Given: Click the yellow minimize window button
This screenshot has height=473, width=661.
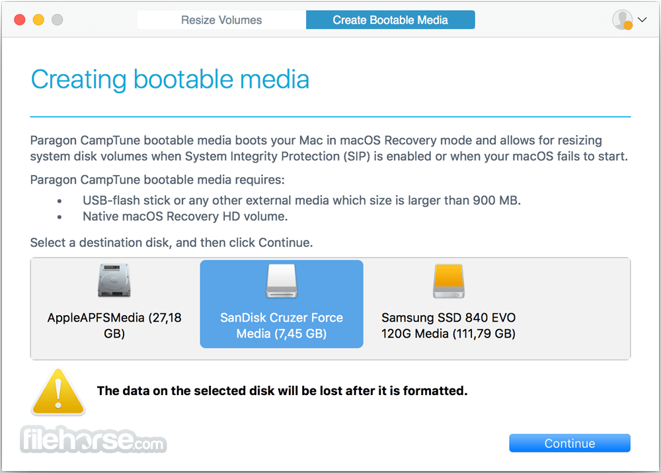Looking at the screenshot, I should tap(38, 20).
